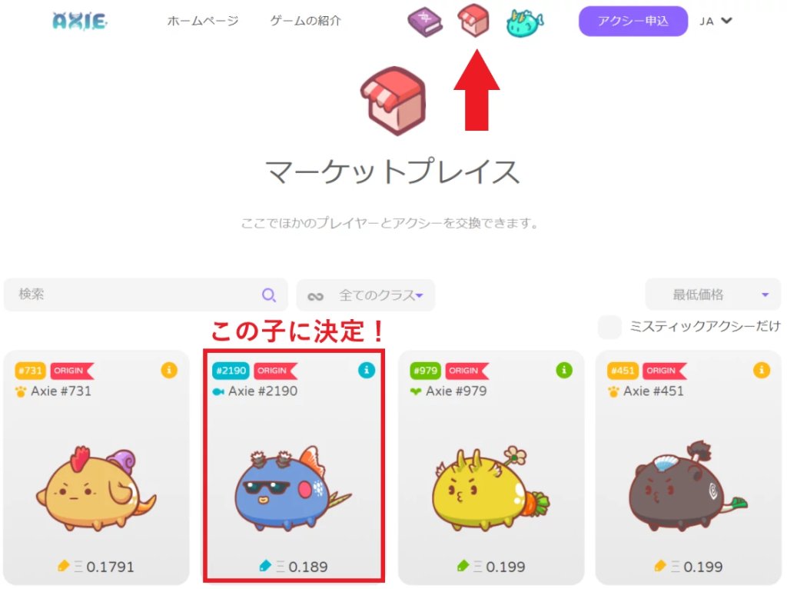The height and width of the screenshot is (589, 787).
Task: Open the Axie #2190 listing card
Action: click(294, 467)
